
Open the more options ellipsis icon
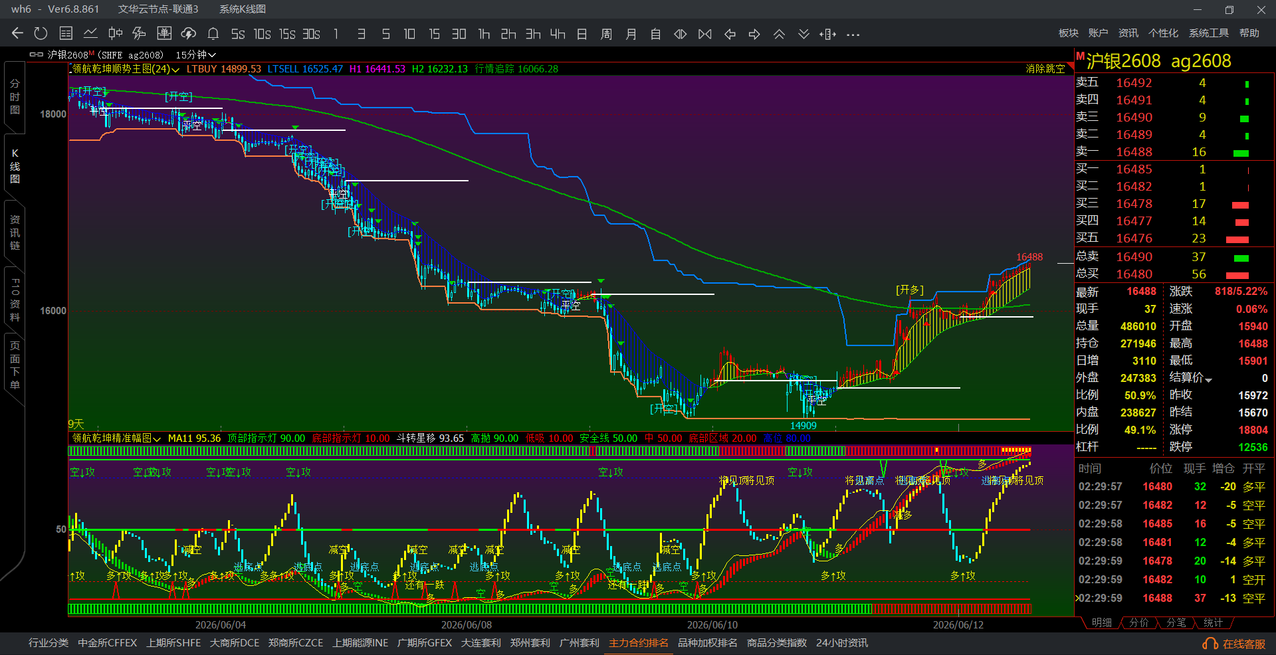click(x=853, y=35)
